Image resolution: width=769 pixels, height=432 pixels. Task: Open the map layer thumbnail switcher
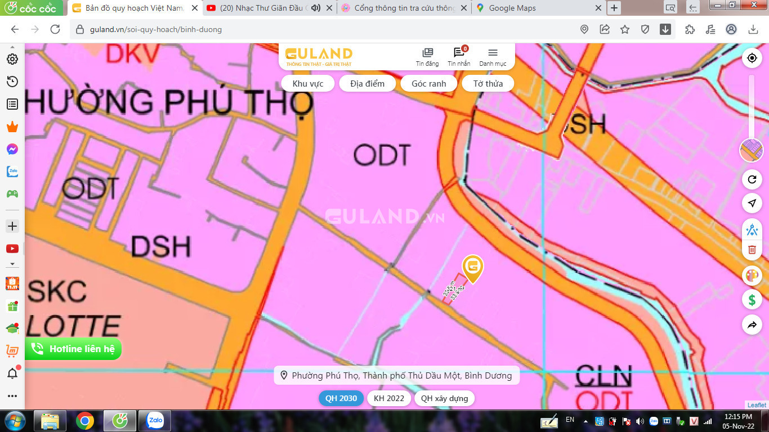pyautogui.click(x=752, y=150)
